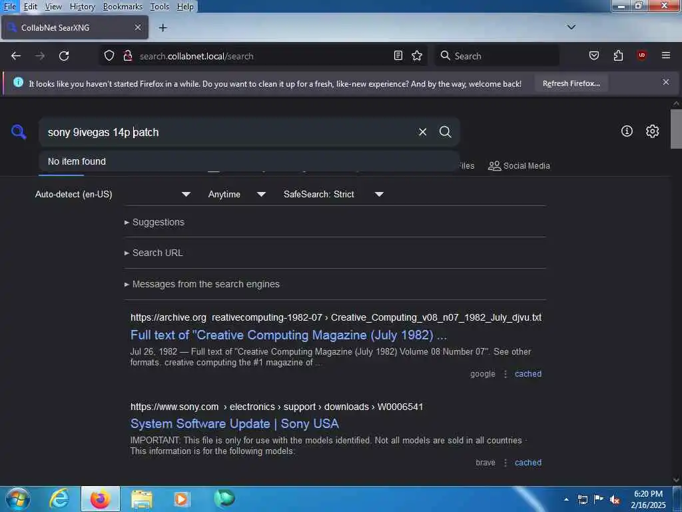Click the network tray icon
This screenshot has height=512, width=682.
point(582,500)
